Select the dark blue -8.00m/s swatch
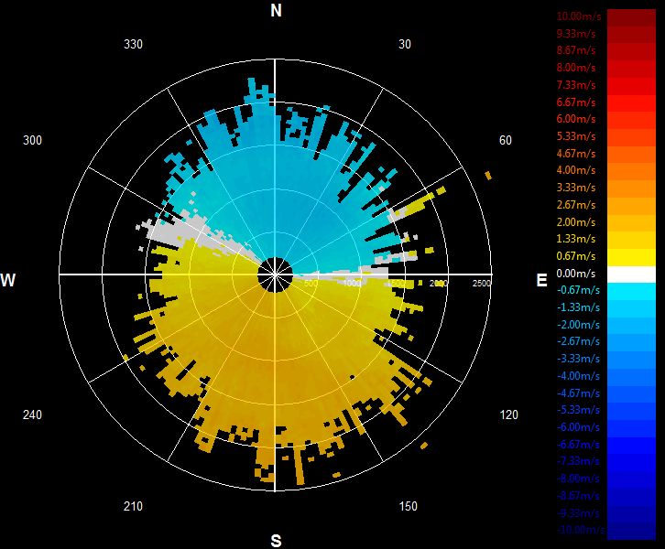 (x=631, y=479)
